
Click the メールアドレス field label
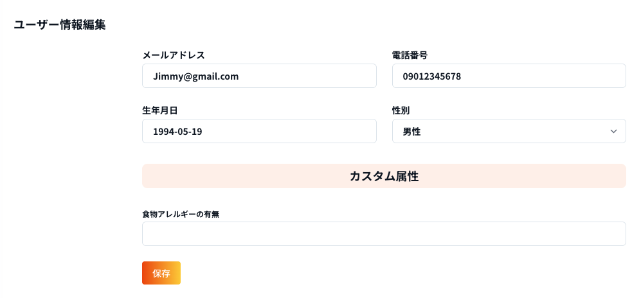pyautogui.click(x=174, y=55)
